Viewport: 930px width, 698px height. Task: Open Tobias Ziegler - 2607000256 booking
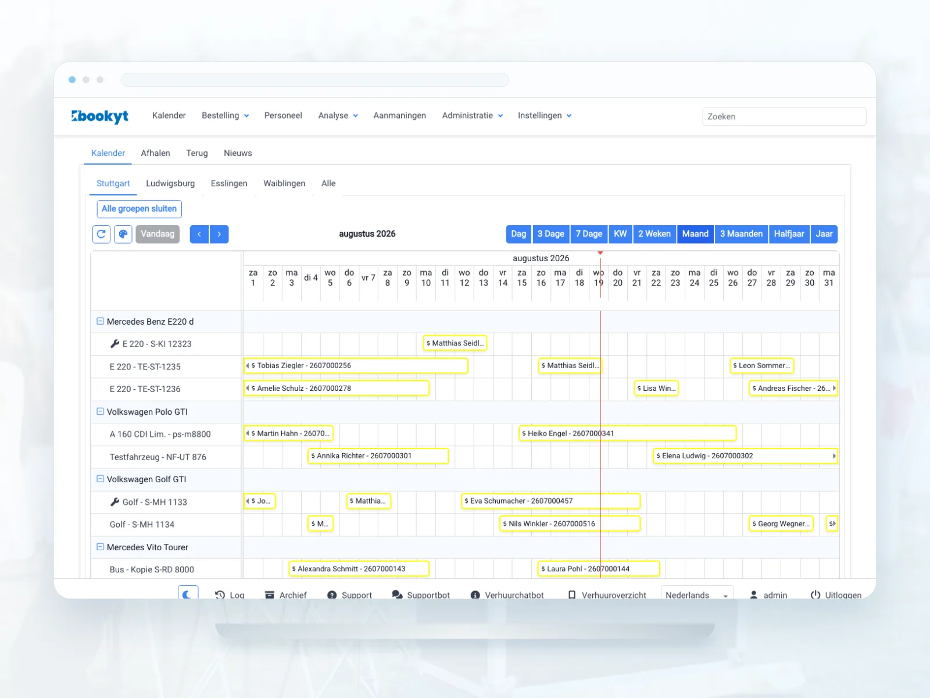pos(356,366)
